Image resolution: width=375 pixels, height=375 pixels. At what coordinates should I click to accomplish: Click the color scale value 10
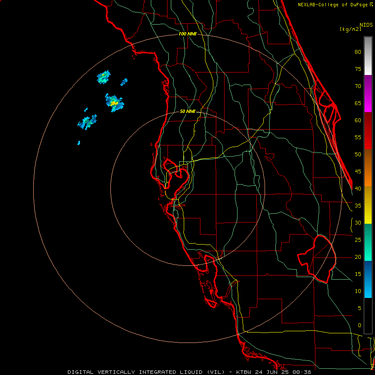point(358,291)
